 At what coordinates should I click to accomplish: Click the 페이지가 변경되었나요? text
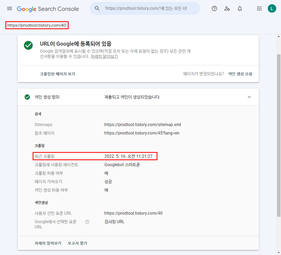pos(203,74)
